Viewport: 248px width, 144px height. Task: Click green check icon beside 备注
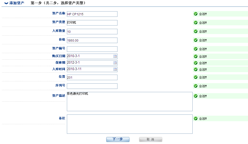(196, 118)
